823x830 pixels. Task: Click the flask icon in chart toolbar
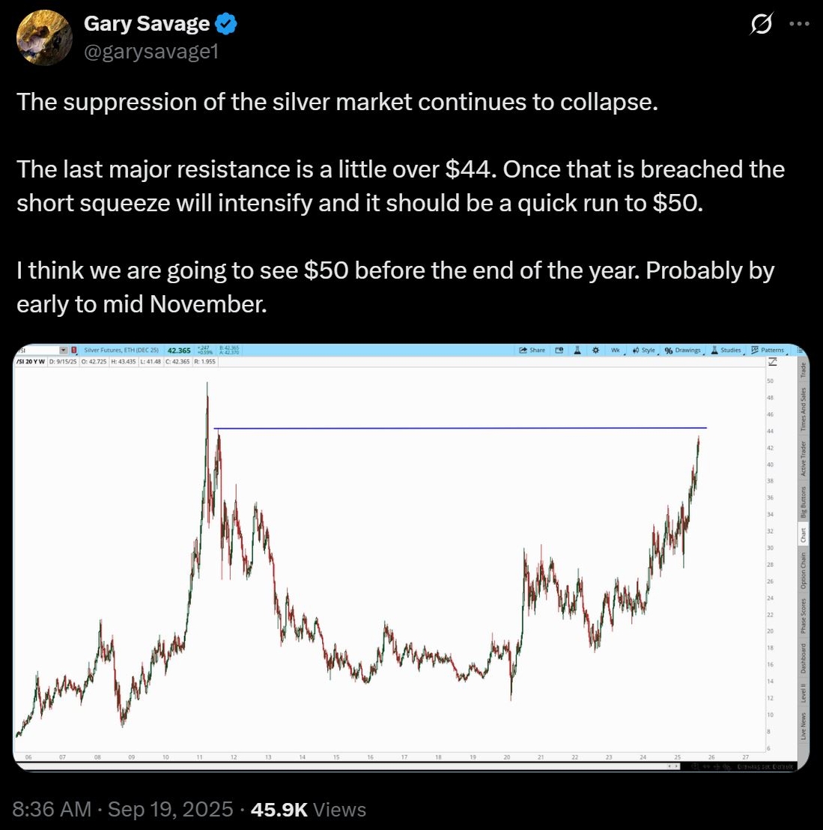[x=577, y=351]
